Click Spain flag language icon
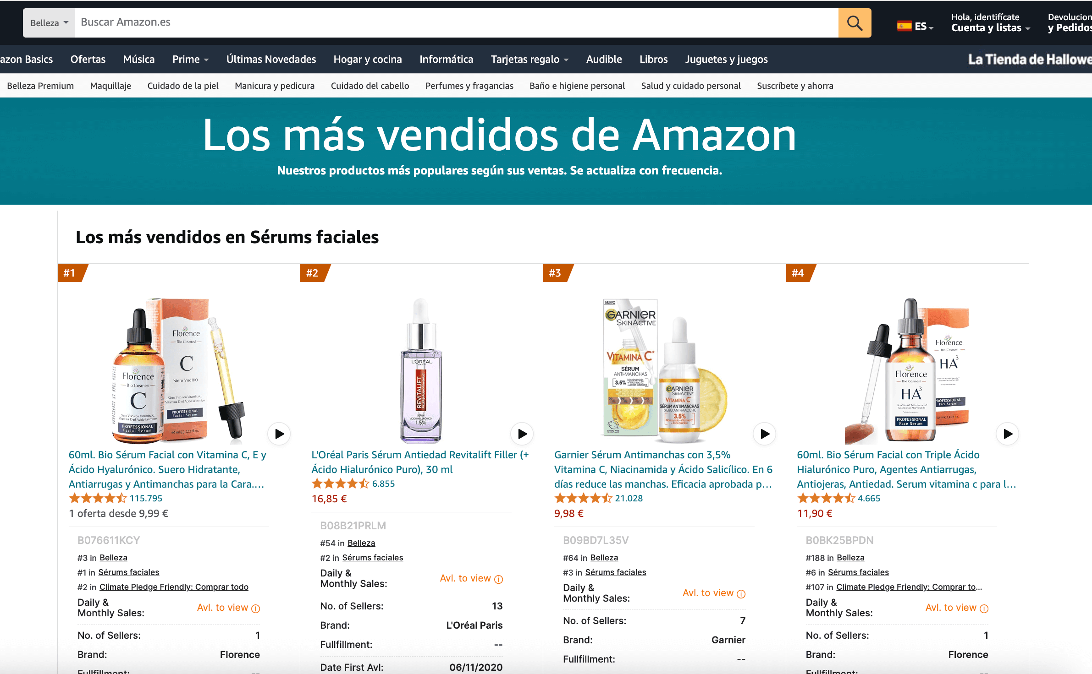This screenshot has width=1092, height=674. point(904,26)
